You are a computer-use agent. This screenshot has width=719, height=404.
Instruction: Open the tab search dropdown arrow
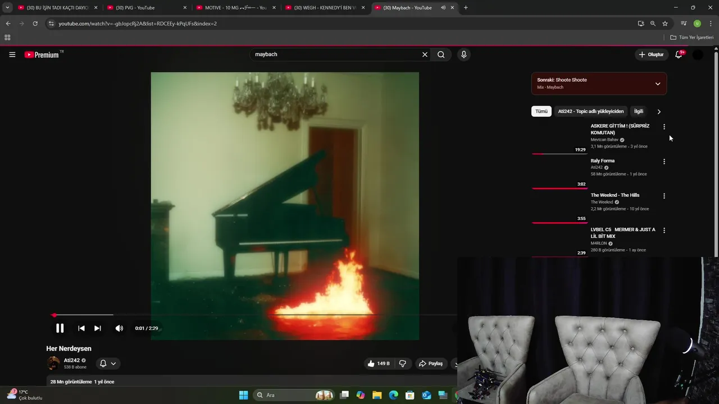tap(7, 8)
